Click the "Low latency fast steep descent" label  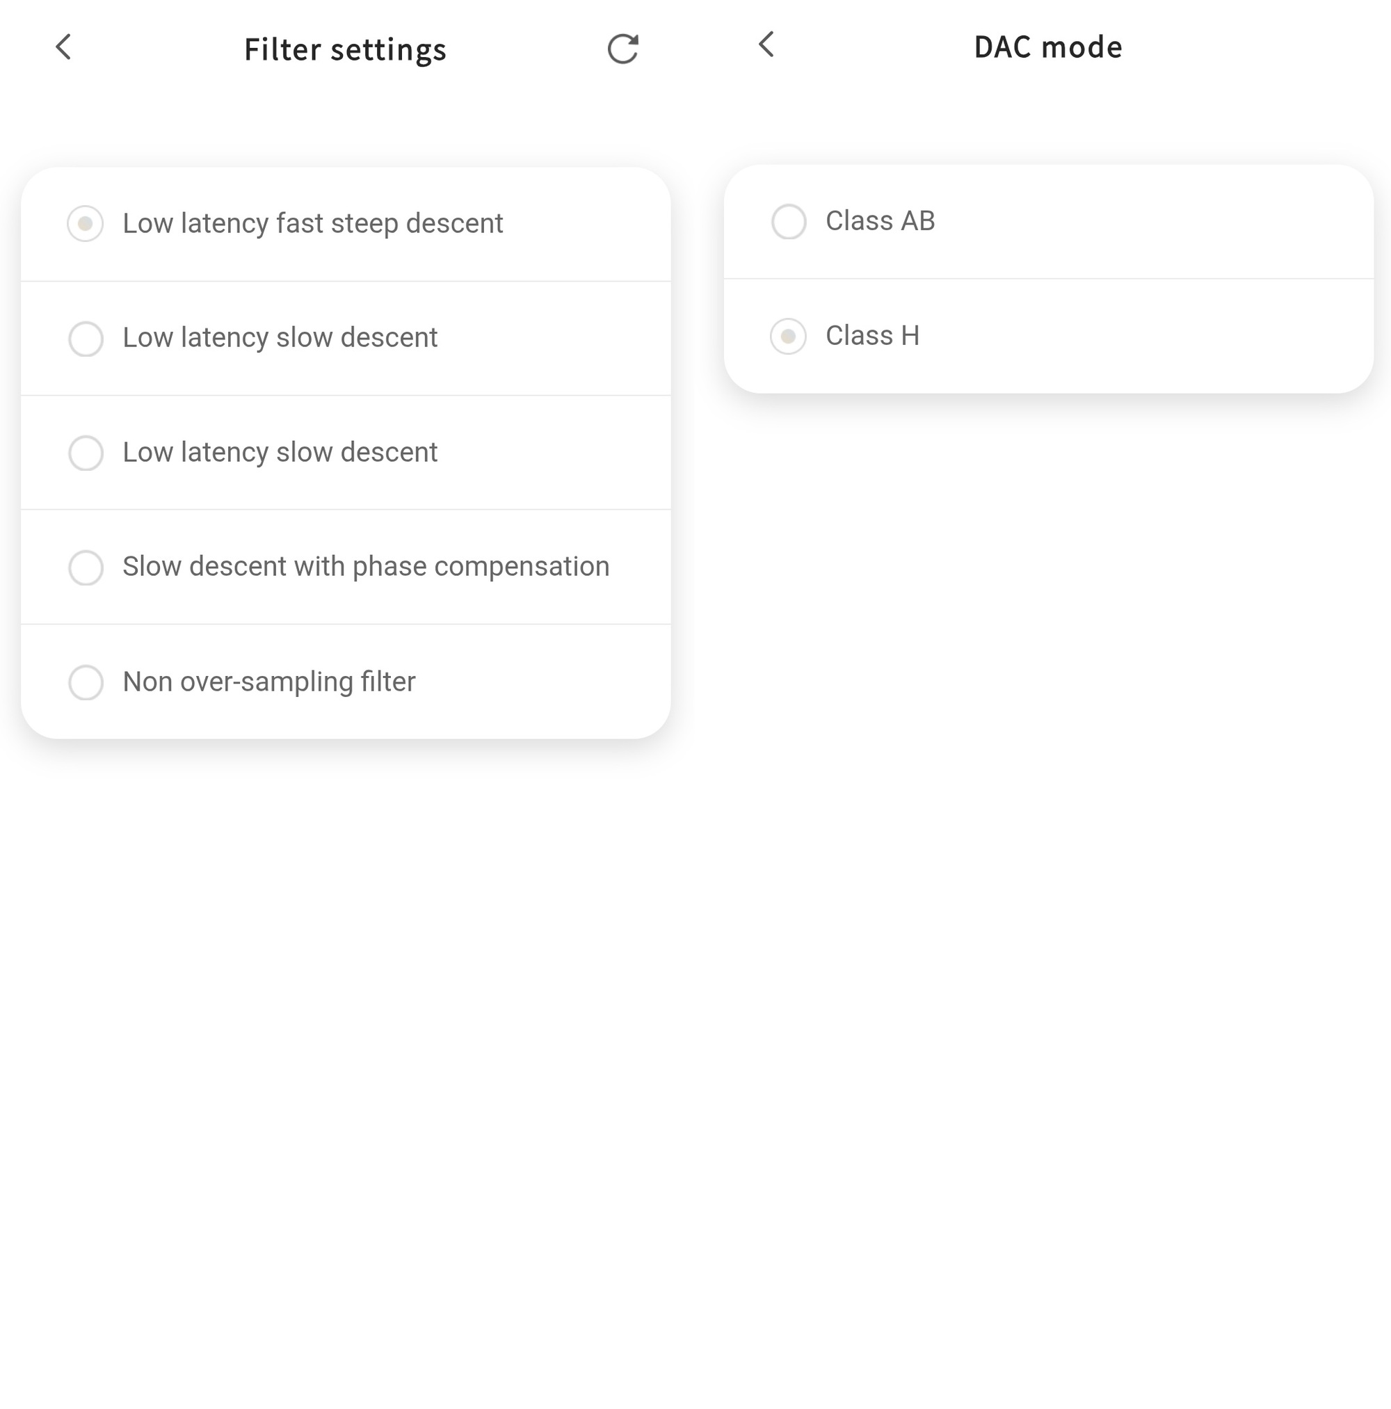pyautogui.click(x=312, y=224)
